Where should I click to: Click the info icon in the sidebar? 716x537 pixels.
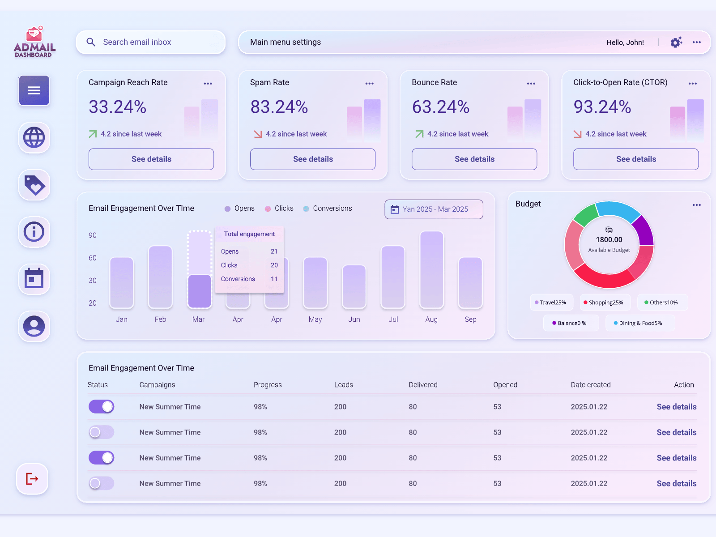click(34, 232)
